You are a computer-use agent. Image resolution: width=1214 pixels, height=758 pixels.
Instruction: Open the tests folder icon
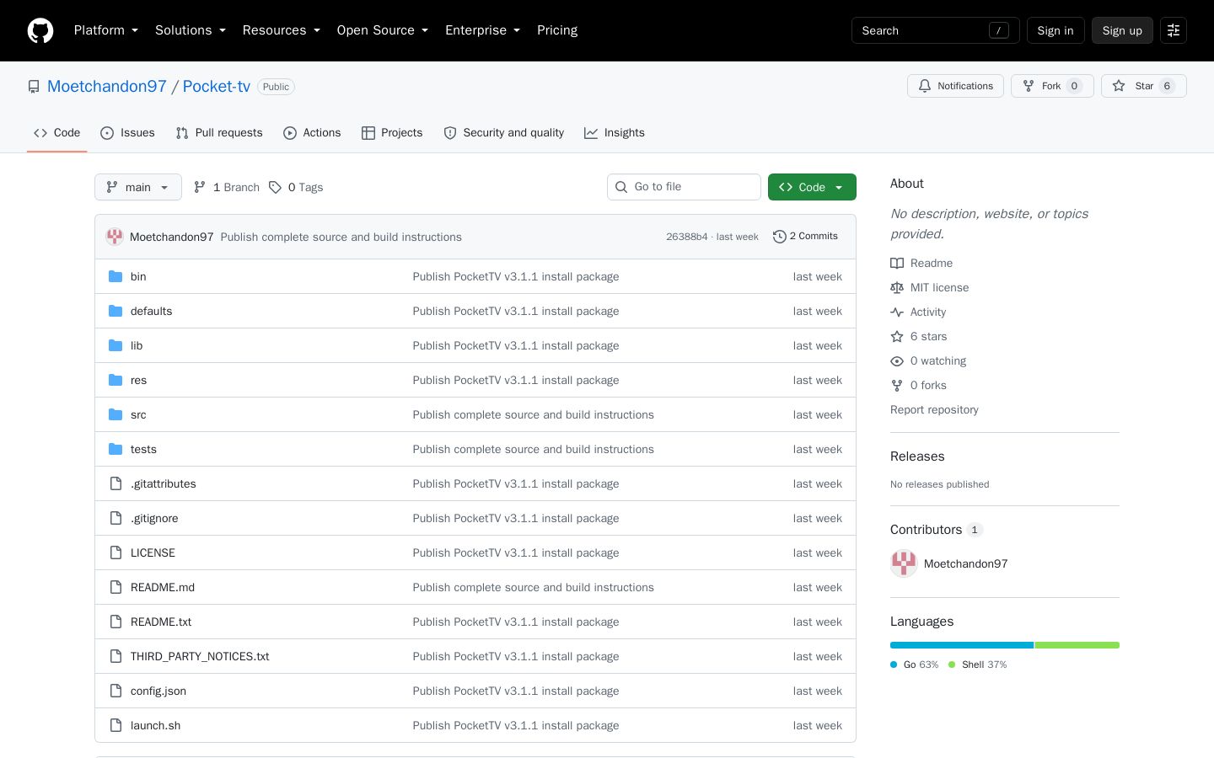tap(115, 449)
